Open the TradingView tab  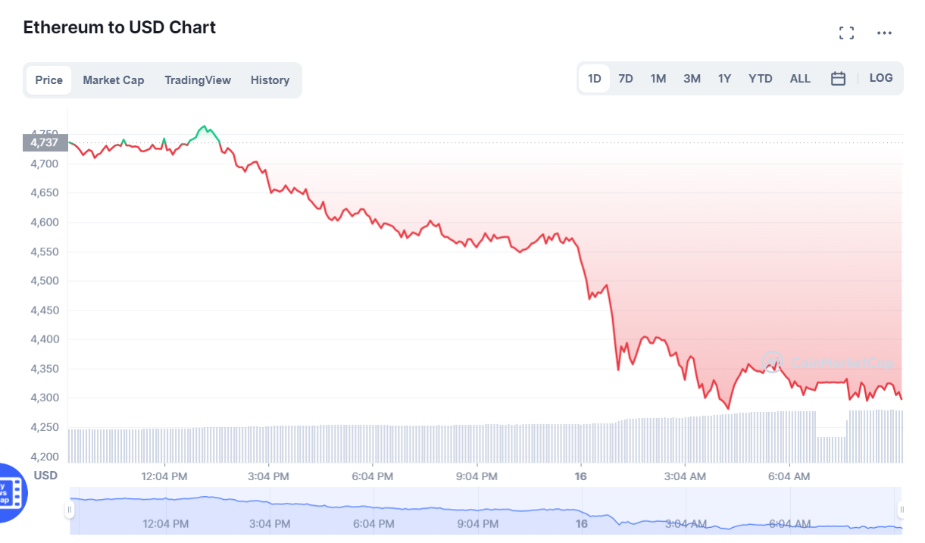point(198,80)
